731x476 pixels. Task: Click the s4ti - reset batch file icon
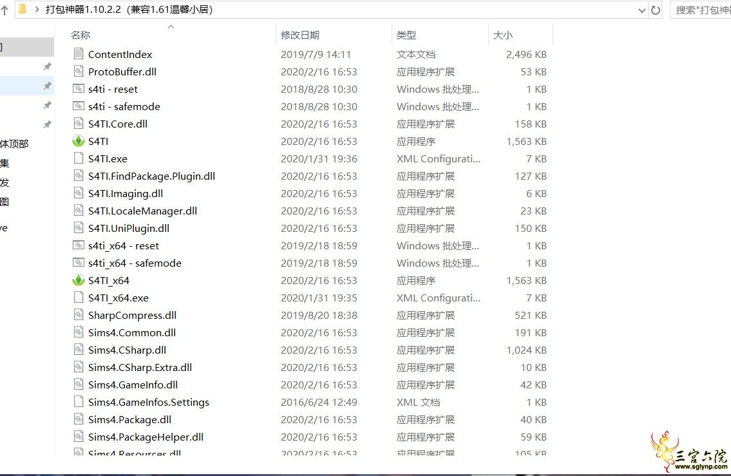(x=79, y=89)
